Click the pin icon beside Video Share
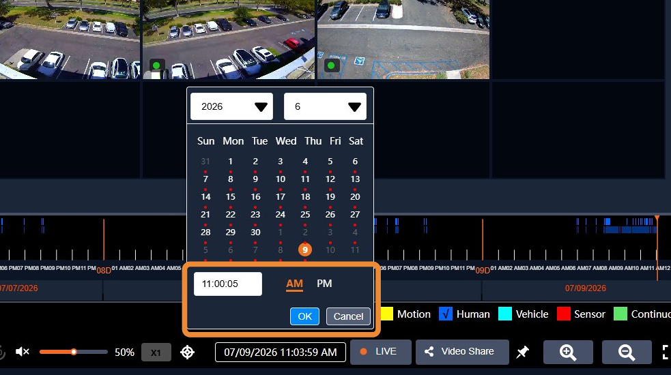The height and width of the screenshot is (375, 671). (522, 352)
